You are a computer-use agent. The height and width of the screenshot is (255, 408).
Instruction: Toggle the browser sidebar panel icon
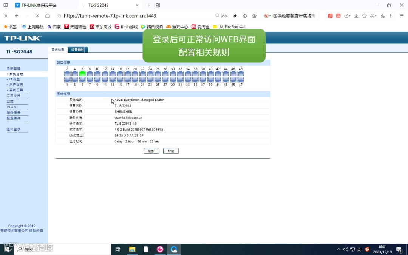5,5
